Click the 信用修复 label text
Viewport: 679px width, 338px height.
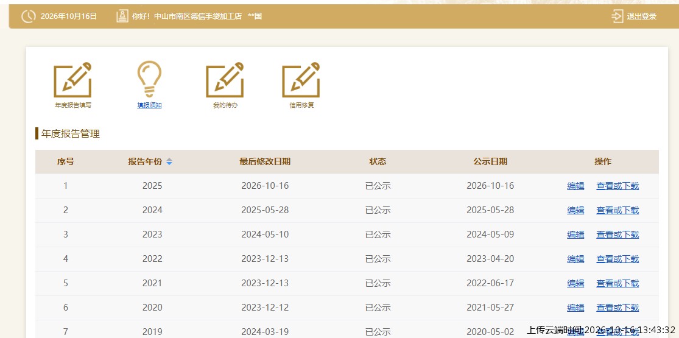coord(301,105)
